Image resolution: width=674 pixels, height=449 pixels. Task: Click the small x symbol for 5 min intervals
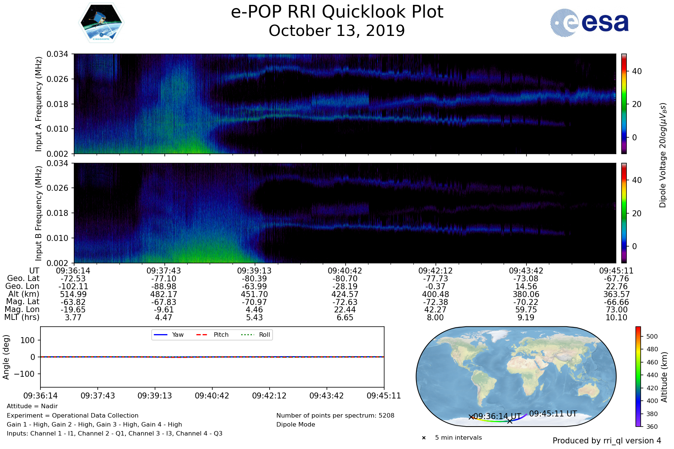point(424,438)
